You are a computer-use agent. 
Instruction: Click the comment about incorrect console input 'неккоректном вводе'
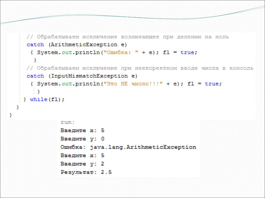point(140,68)
